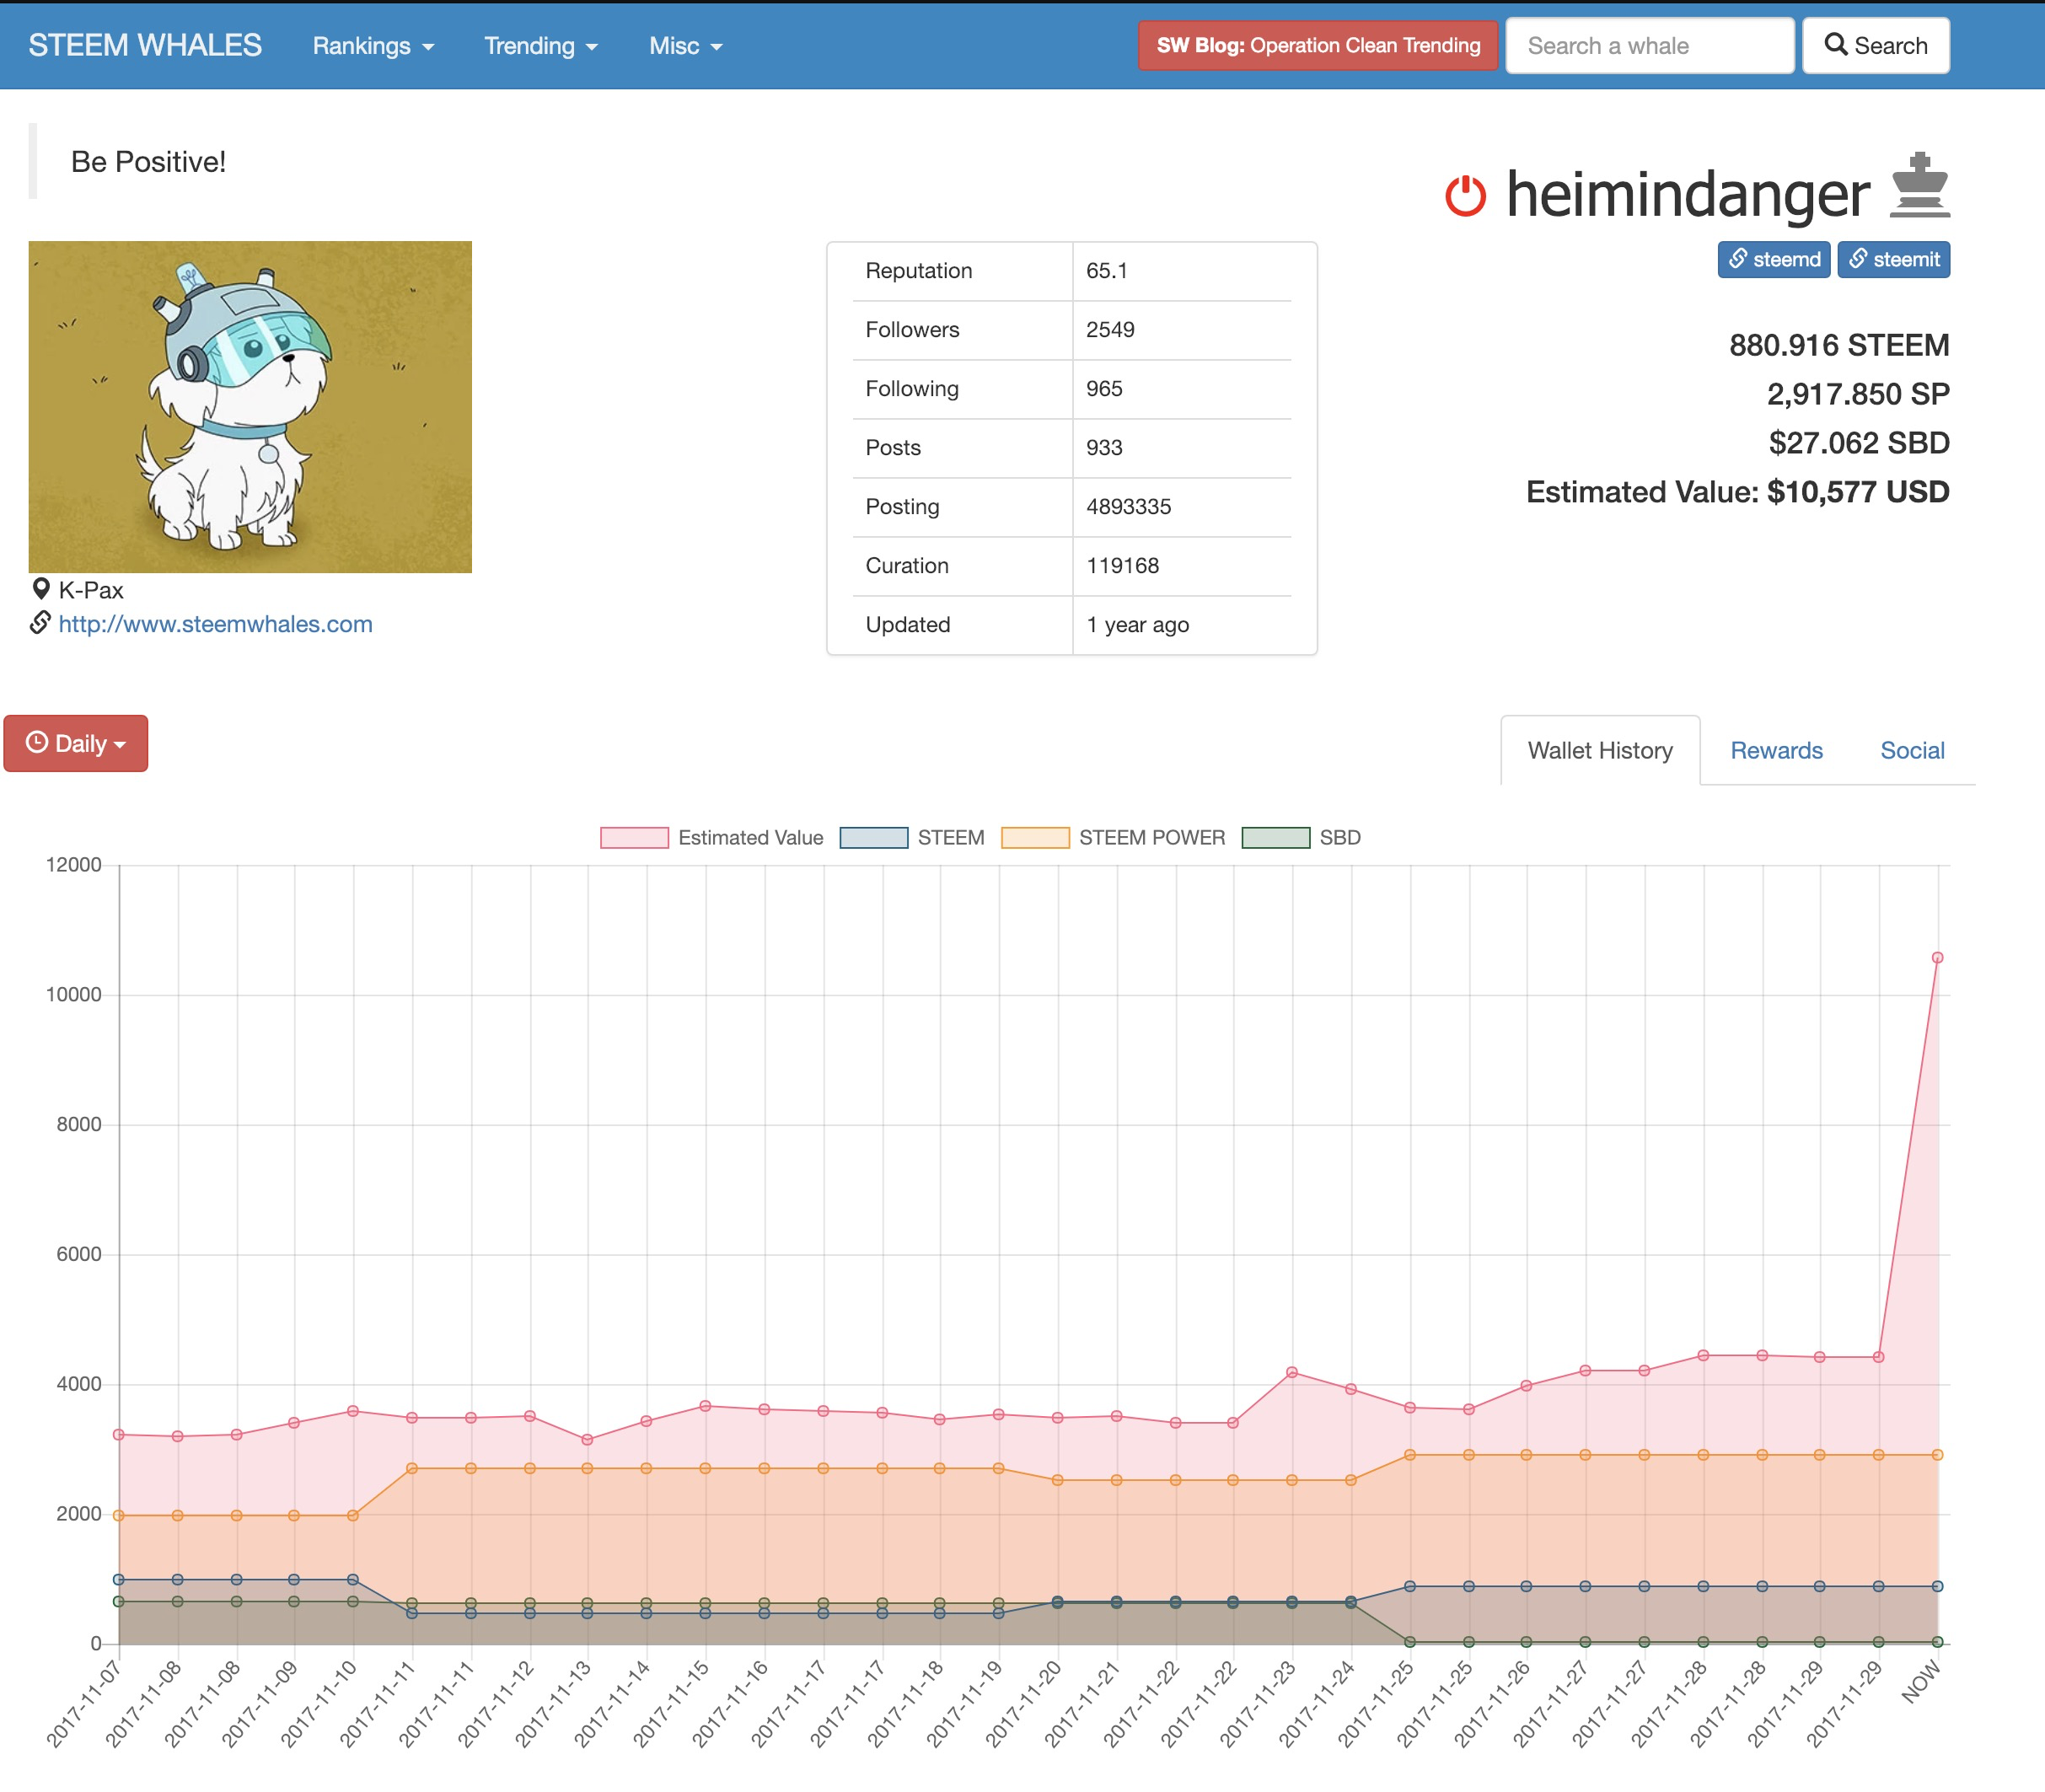Click the K-Pax location pin icon
Image resolution: width=2045 pixels, height=1792 pixels.
[41, 589]
